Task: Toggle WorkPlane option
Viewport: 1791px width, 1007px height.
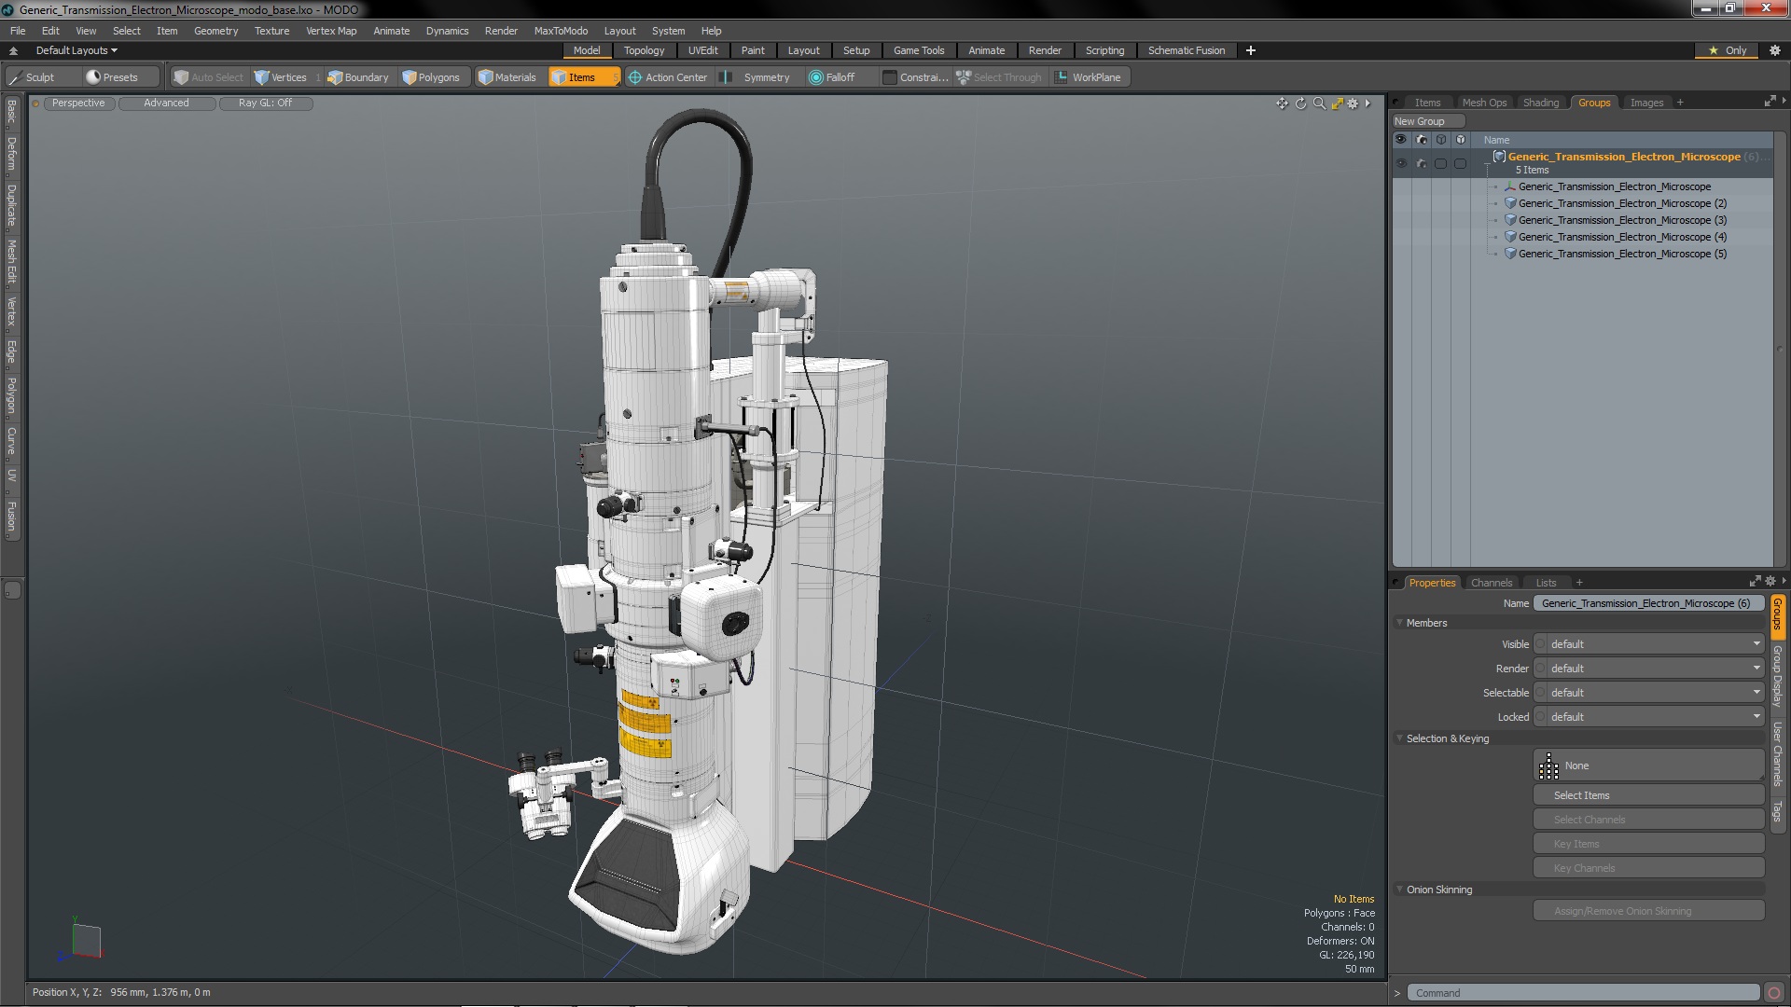Action: (1088, 77)
